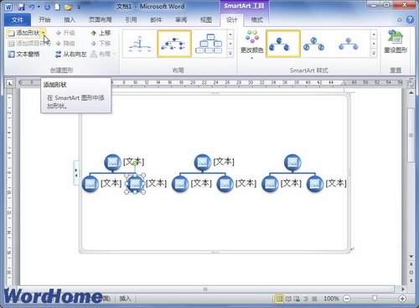419x308 pixels.
Task: Select the third SmartArt style thumbnail
Action: [x=348, y=44]
